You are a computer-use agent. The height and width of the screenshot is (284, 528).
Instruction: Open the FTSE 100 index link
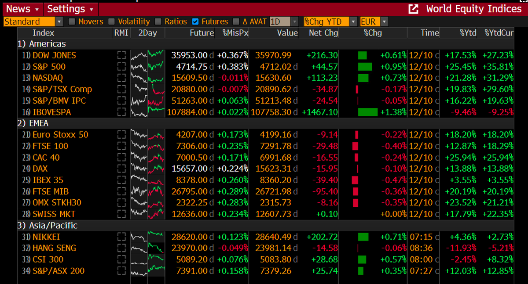[50, 146]
